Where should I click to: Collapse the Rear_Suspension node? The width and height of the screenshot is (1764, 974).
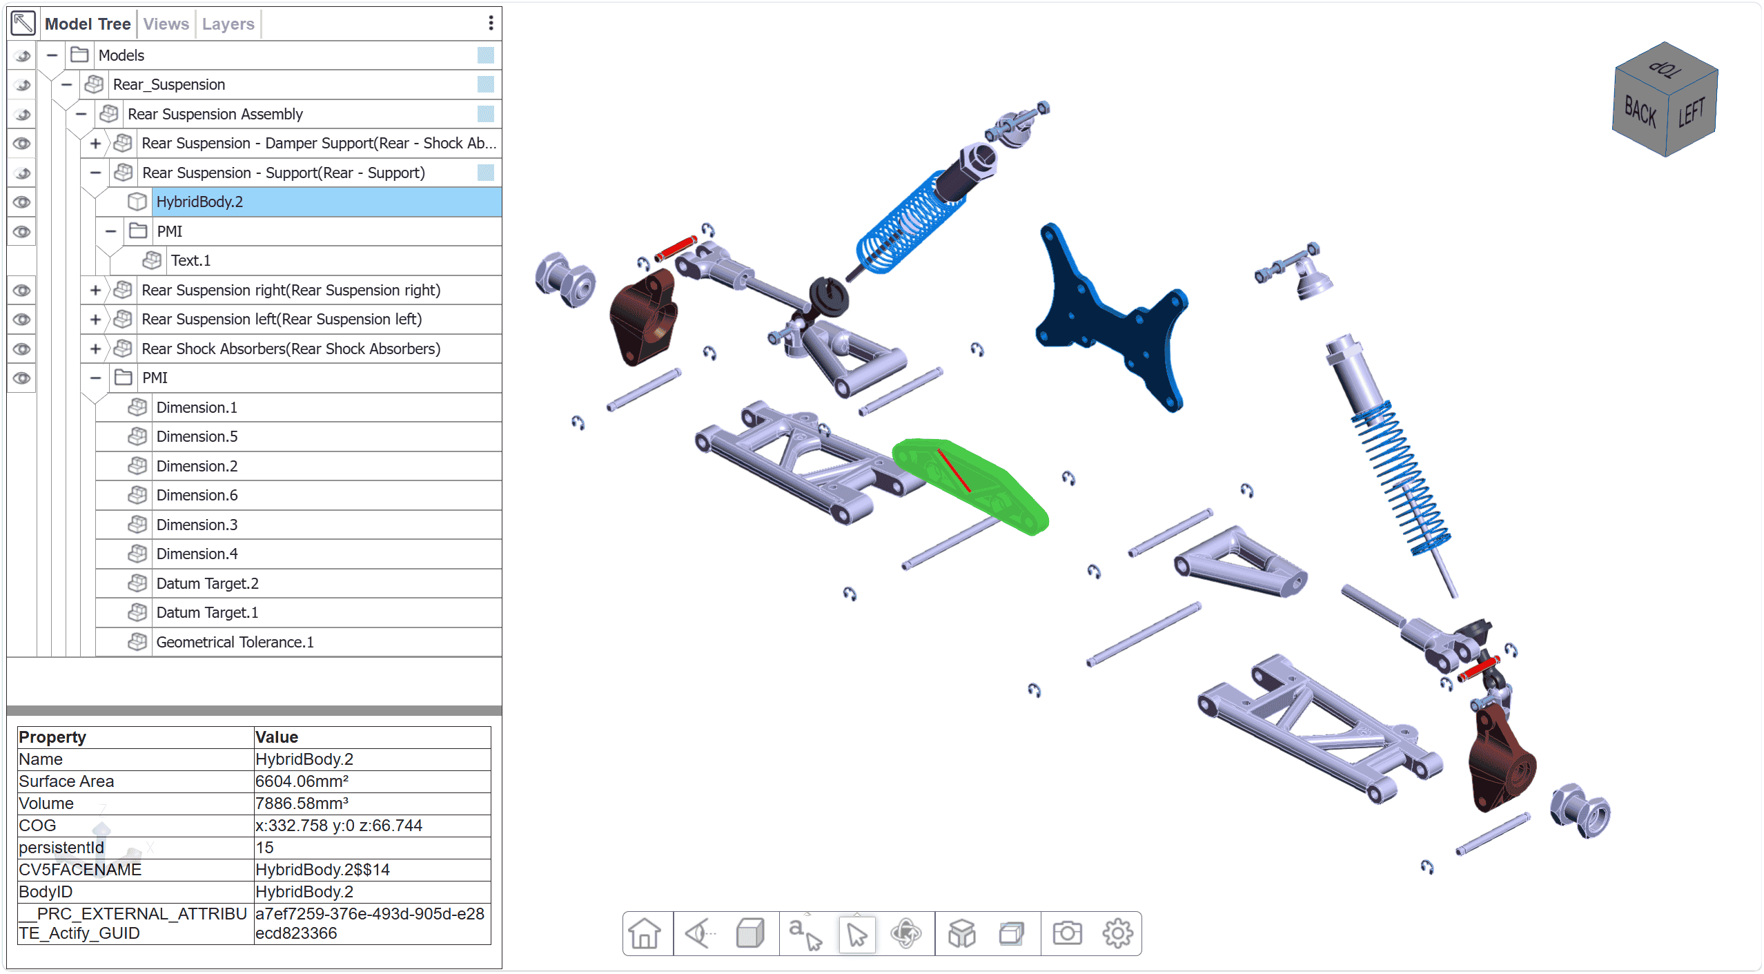click(x=67, y=85)
